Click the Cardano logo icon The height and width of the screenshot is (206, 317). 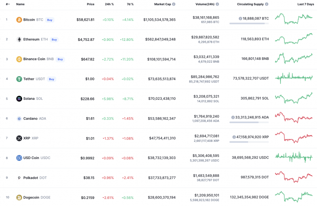[19, 118]
